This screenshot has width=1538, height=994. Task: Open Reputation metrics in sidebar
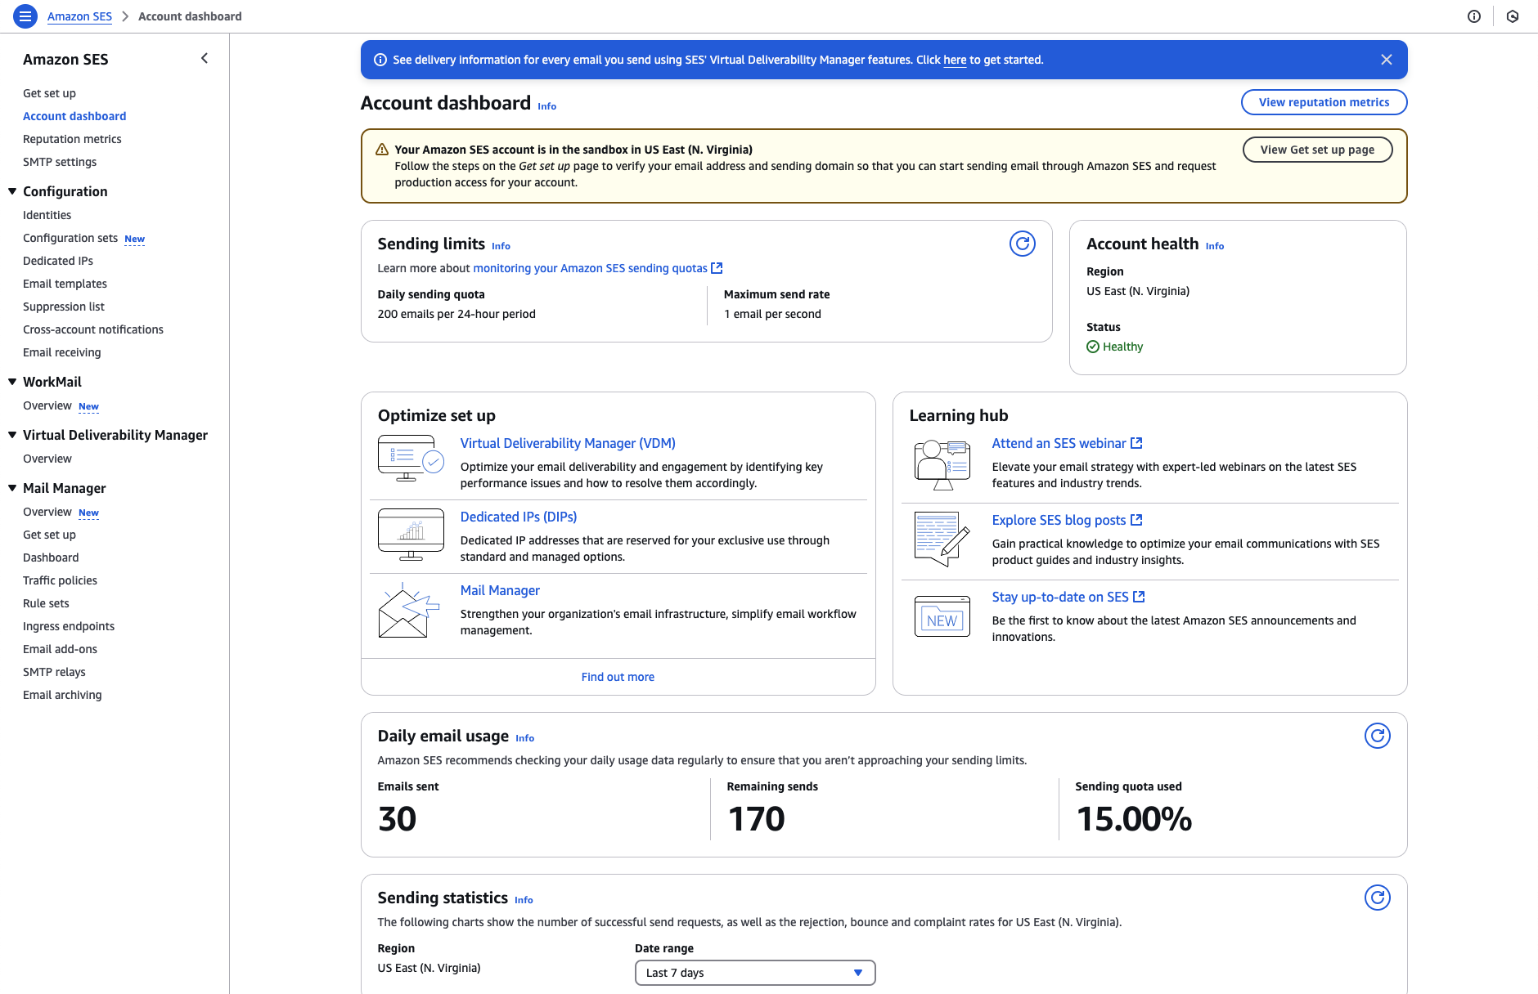point(72,139)
